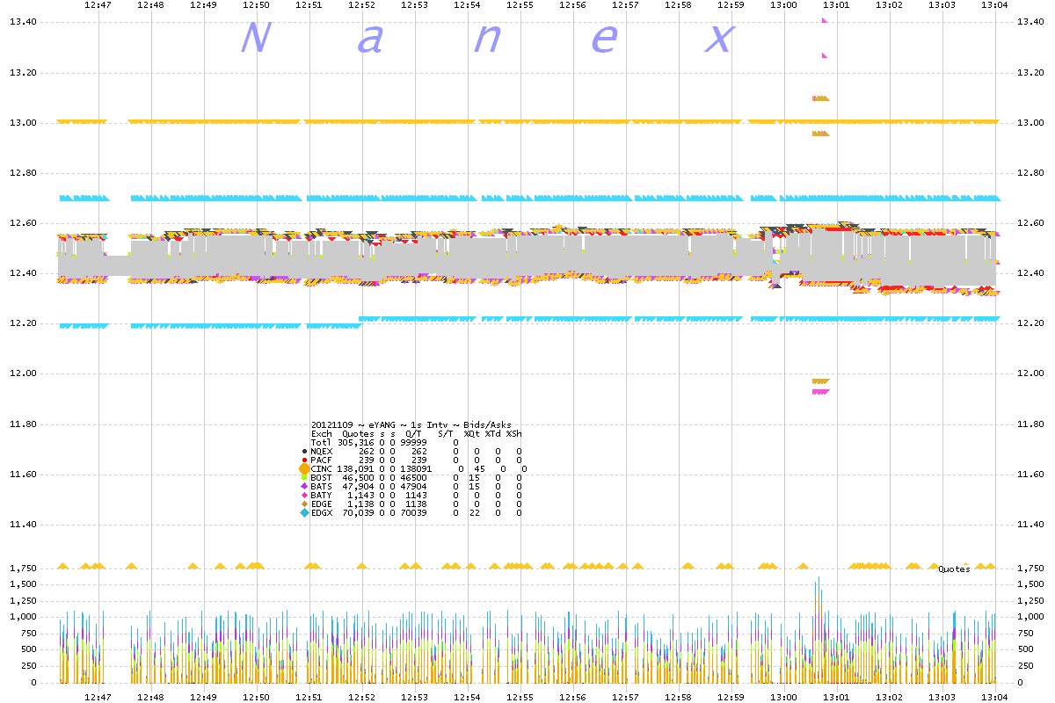Click the 12:52 label on the top time axis
This screenshot has width=1055, height=703.
coord(361,4)
